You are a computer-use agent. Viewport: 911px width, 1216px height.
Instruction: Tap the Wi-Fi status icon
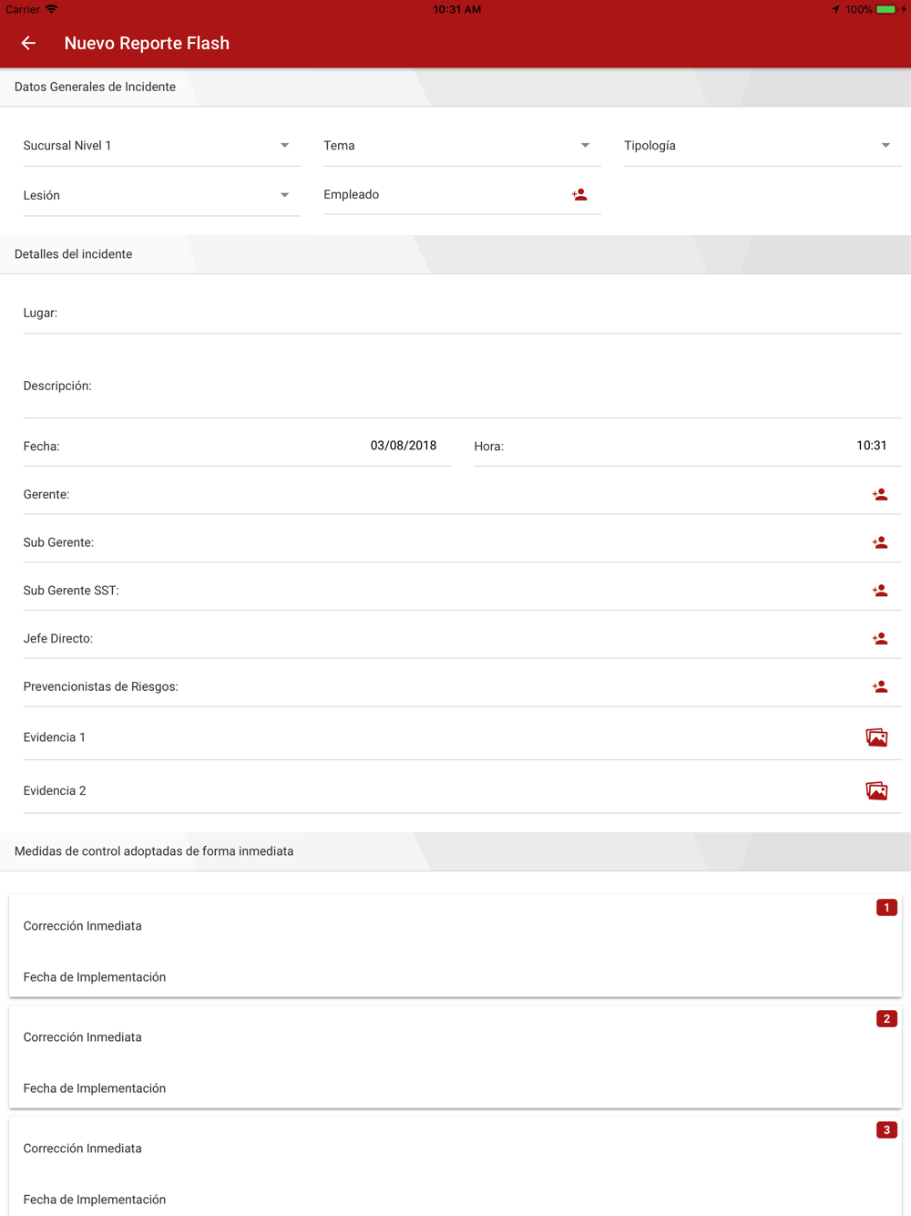(x=52, y=9)
